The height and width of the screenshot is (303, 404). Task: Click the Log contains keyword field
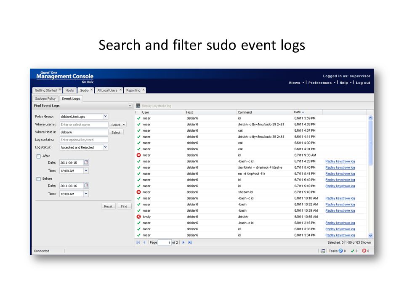pos(84,140)
